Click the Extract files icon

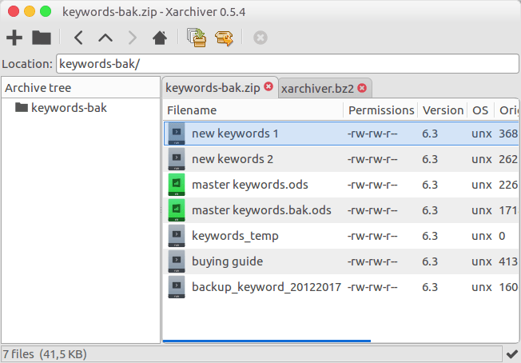[x=224, y=38]
